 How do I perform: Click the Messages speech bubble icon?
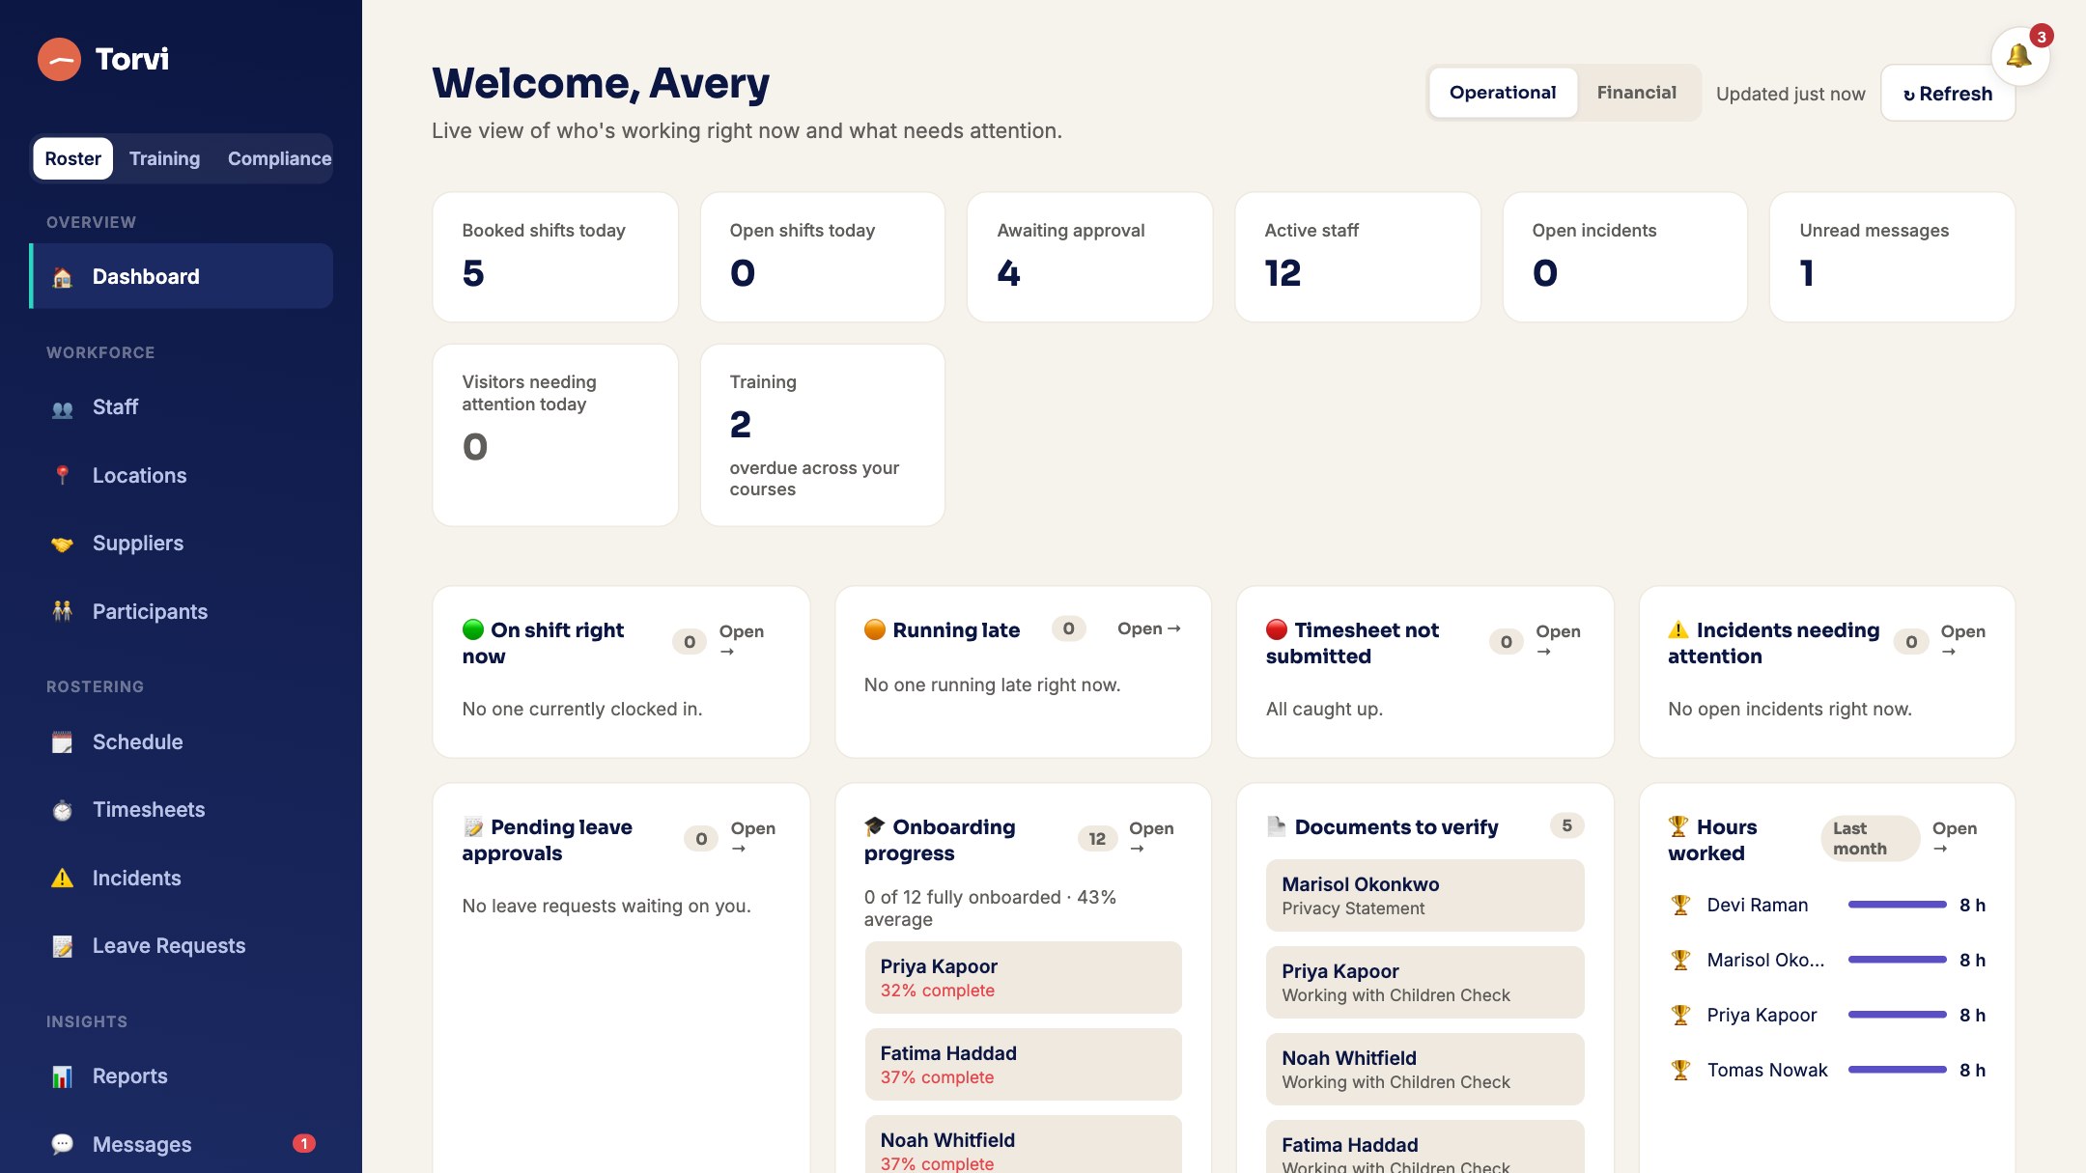[62, 1145]
